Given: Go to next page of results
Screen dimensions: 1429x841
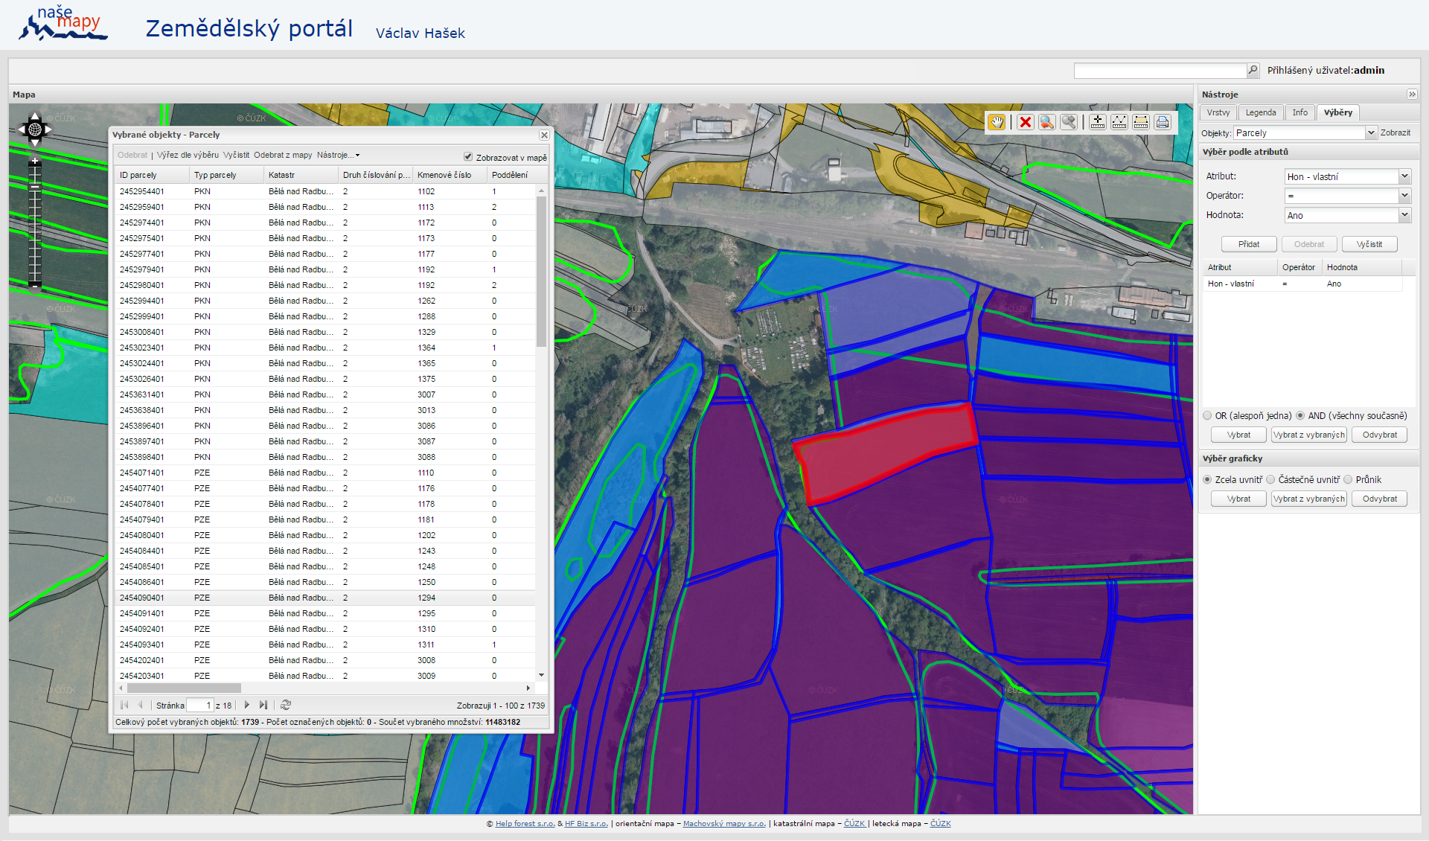Looking at the screenshot, I should 247,705.
